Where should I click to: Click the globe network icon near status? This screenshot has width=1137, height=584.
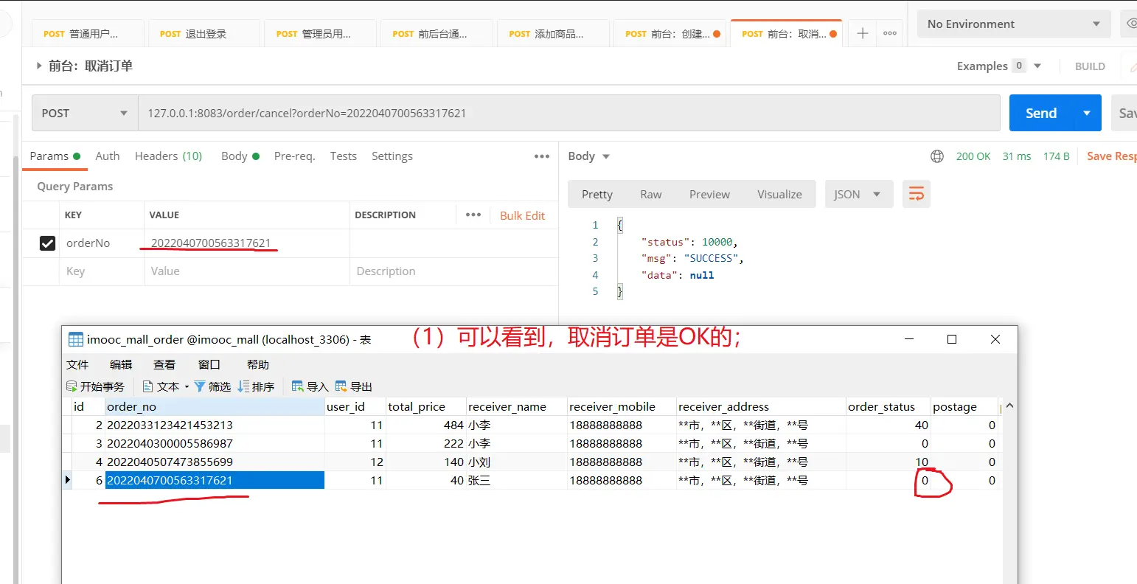[x=936, y=156]
